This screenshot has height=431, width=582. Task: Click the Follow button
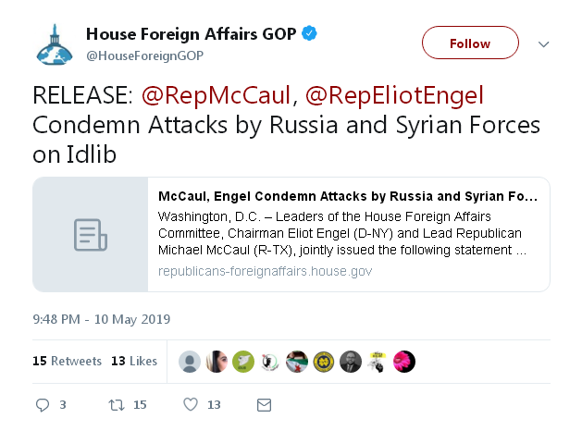click(470, 43)
